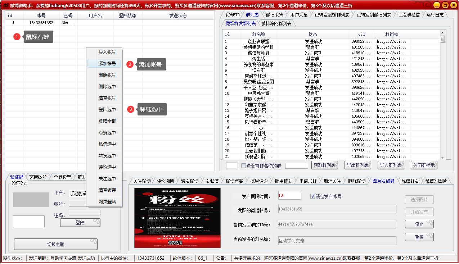Open the 平台 手动打码 dropdown

[77, 194]
